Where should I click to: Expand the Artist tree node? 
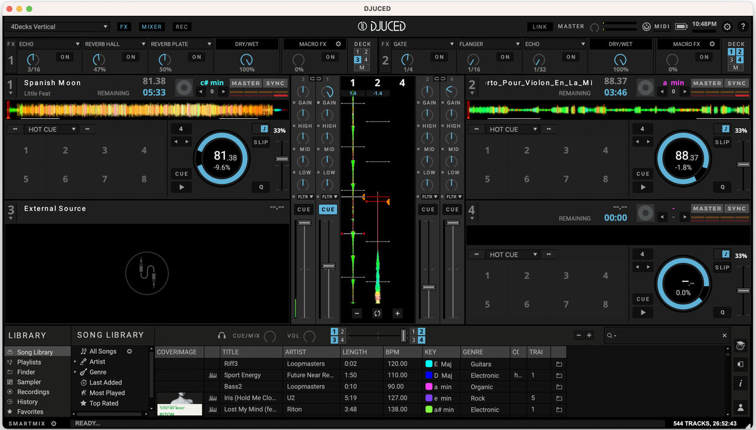76,362
